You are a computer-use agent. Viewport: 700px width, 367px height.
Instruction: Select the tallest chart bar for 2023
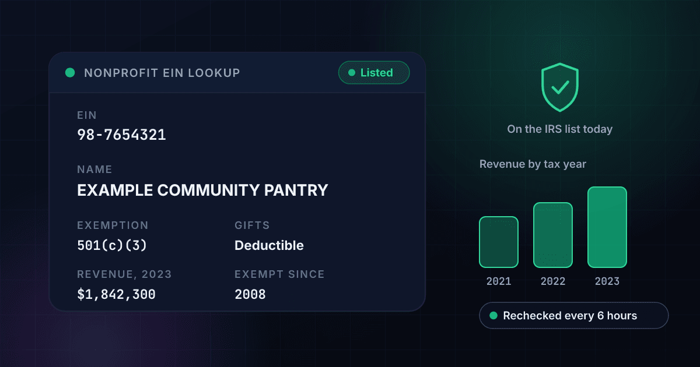click(x=607, y=227)
